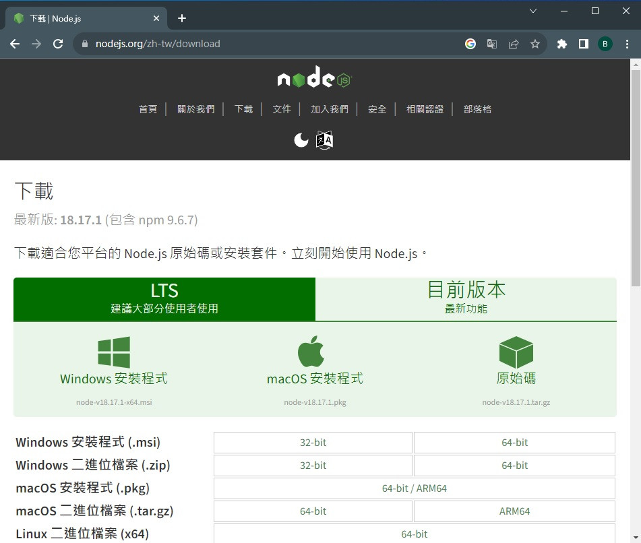Open the Google Translate page icon
The width and height of the screenshot is (641, 543).
492,44
